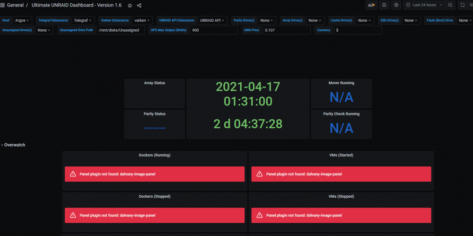Click the small blue Parity Status text
The height and width of the screenshot is (236, 473).
pos(155,128)
